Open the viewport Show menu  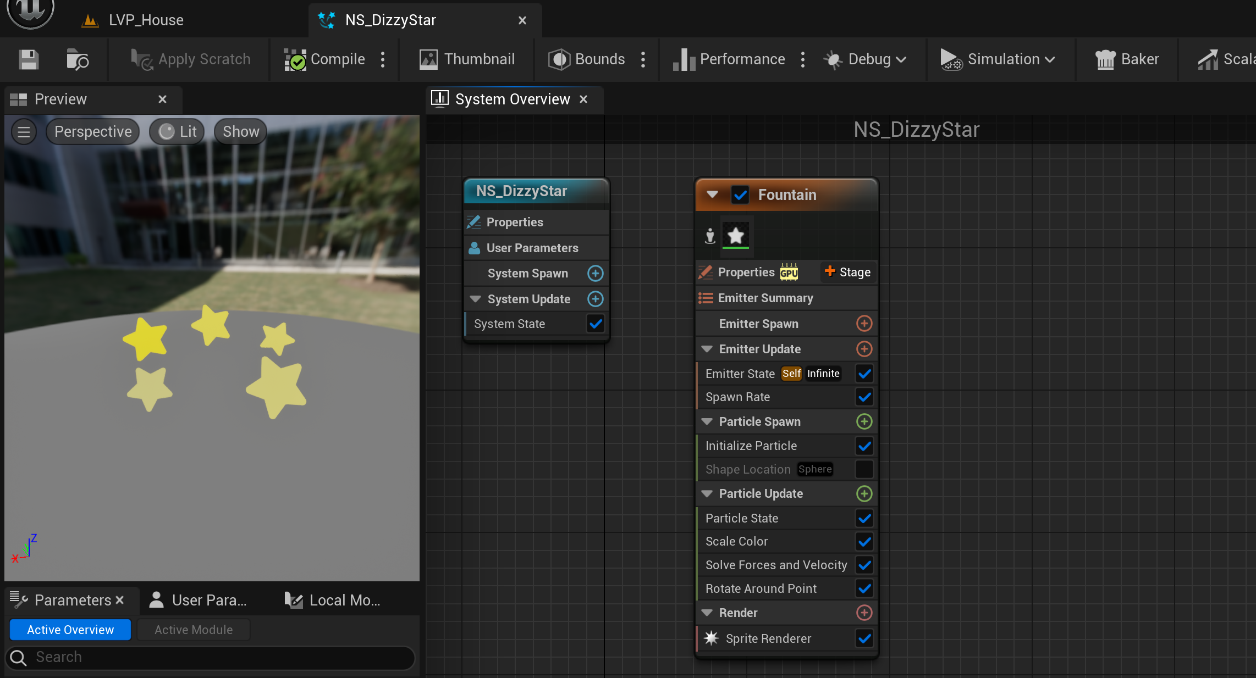(241, 132)
